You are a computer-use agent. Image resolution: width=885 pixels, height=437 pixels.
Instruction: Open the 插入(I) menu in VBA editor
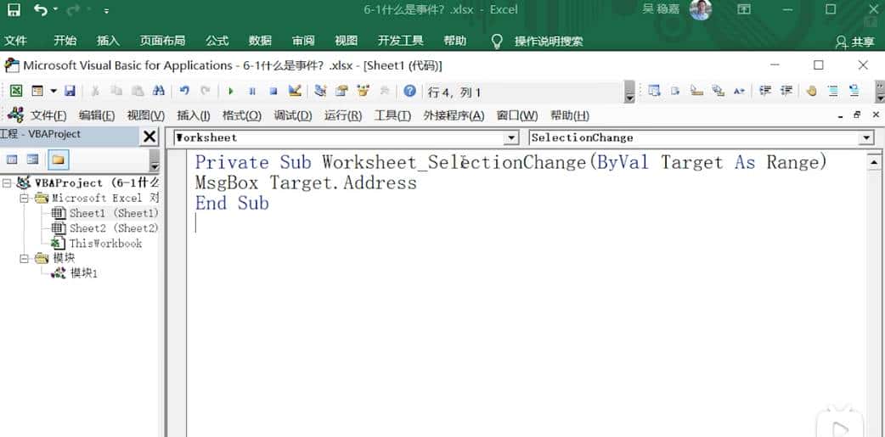pos(193,115)
